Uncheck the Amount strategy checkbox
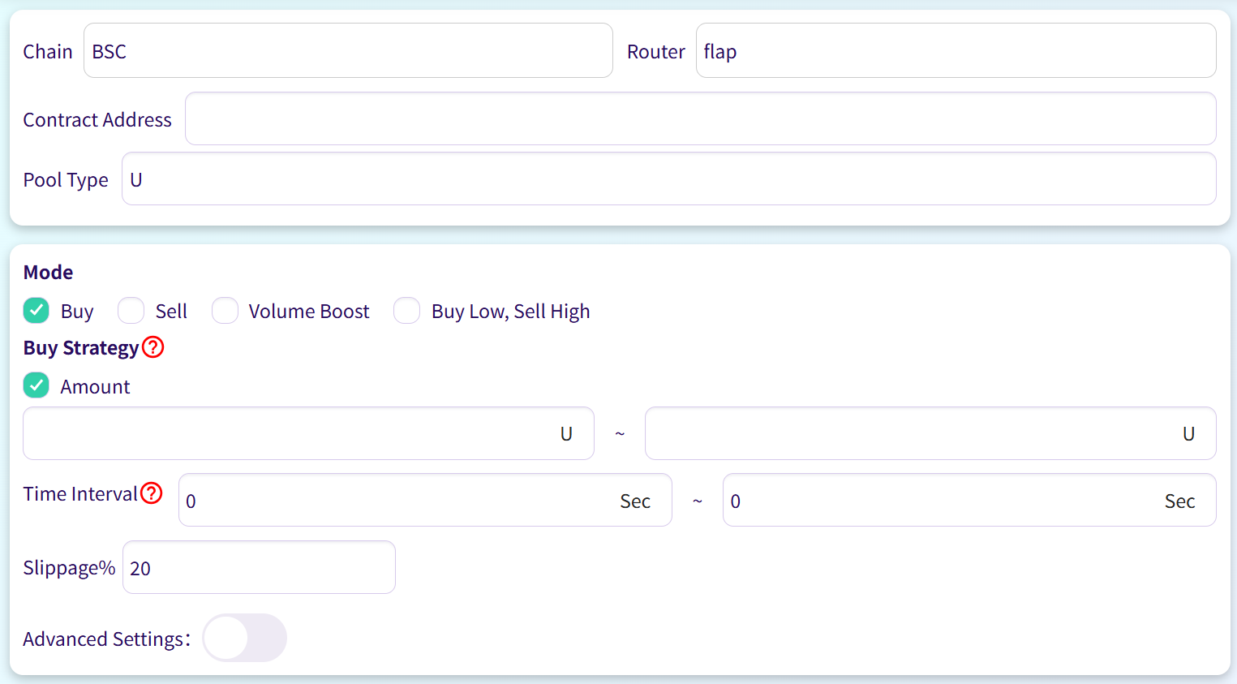 pos(37,385)
